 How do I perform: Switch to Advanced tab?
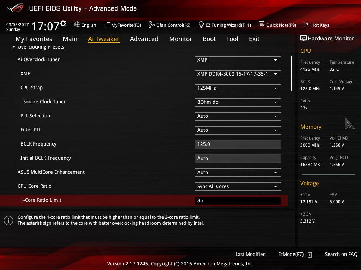click(x=144, y=39)
